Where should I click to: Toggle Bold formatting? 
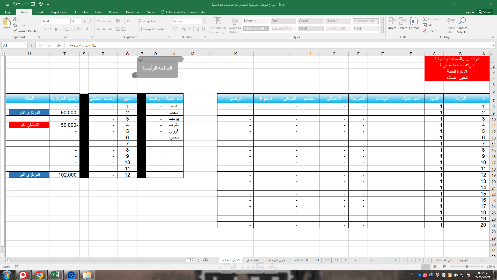[x=45, y=29]
